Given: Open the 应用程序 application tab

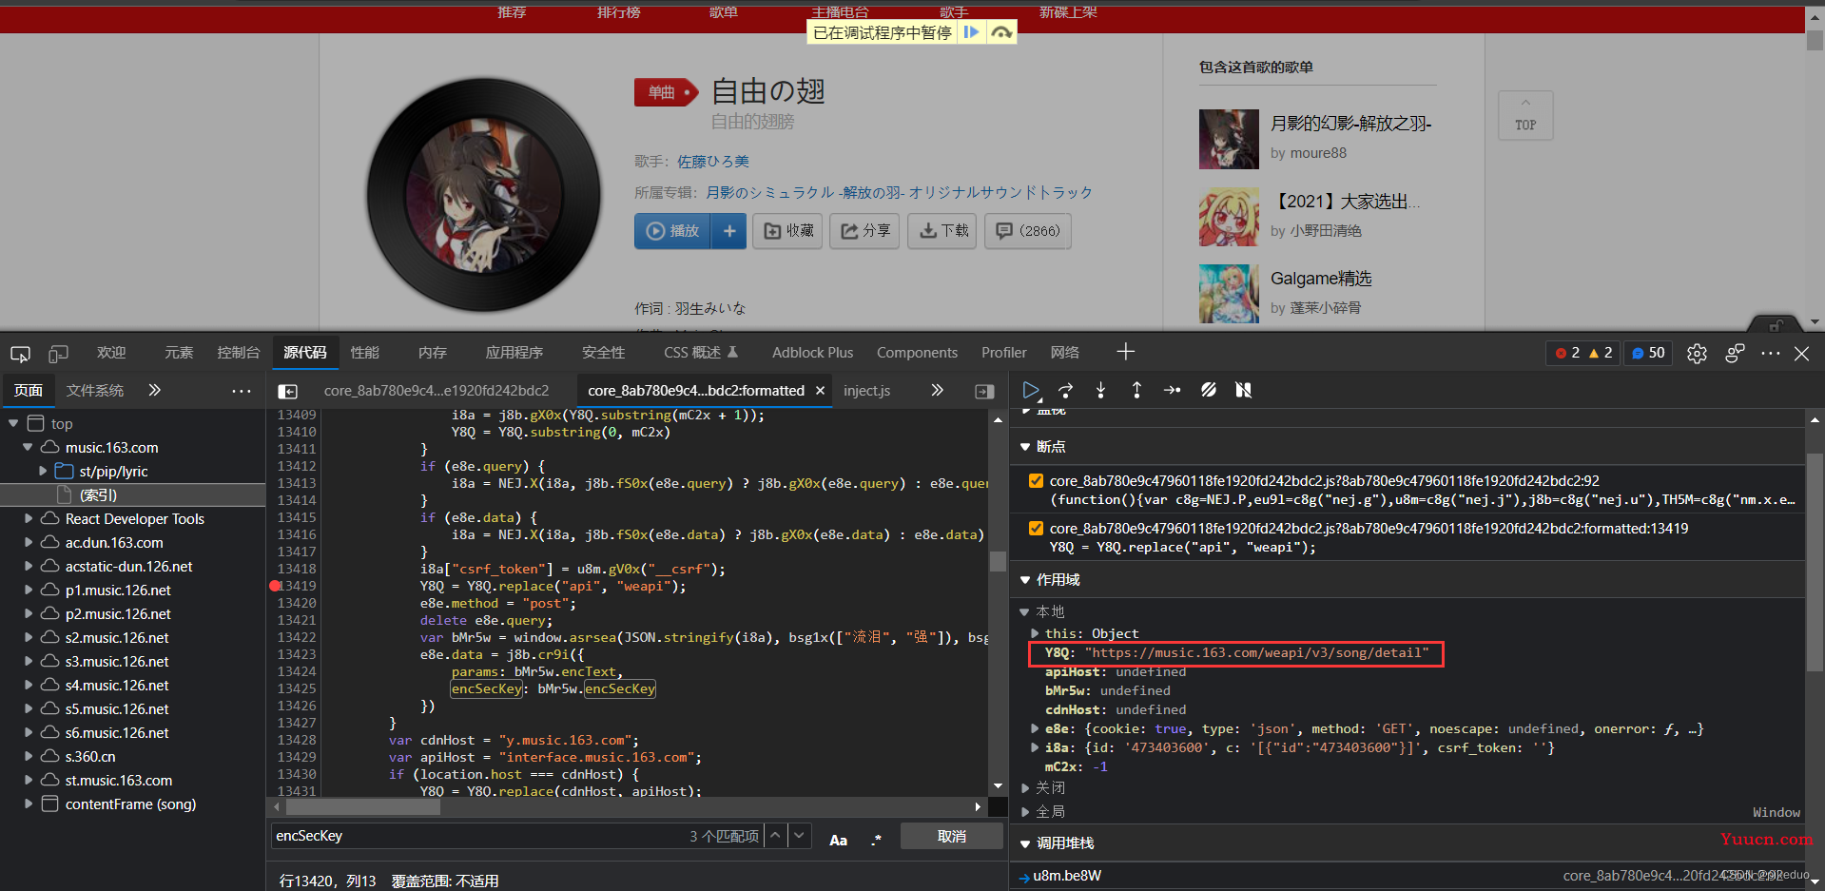Looking at the screenshot, I should pos(514,353).
